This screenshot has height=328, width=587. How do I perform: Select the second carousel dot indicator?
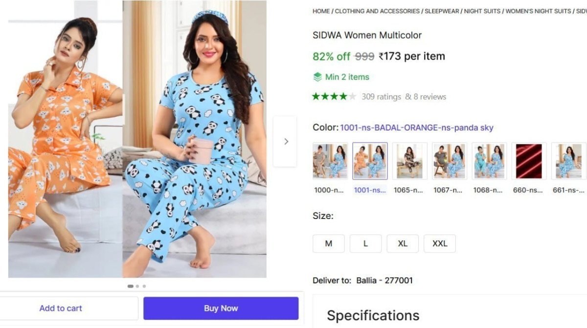coord(137,286)
